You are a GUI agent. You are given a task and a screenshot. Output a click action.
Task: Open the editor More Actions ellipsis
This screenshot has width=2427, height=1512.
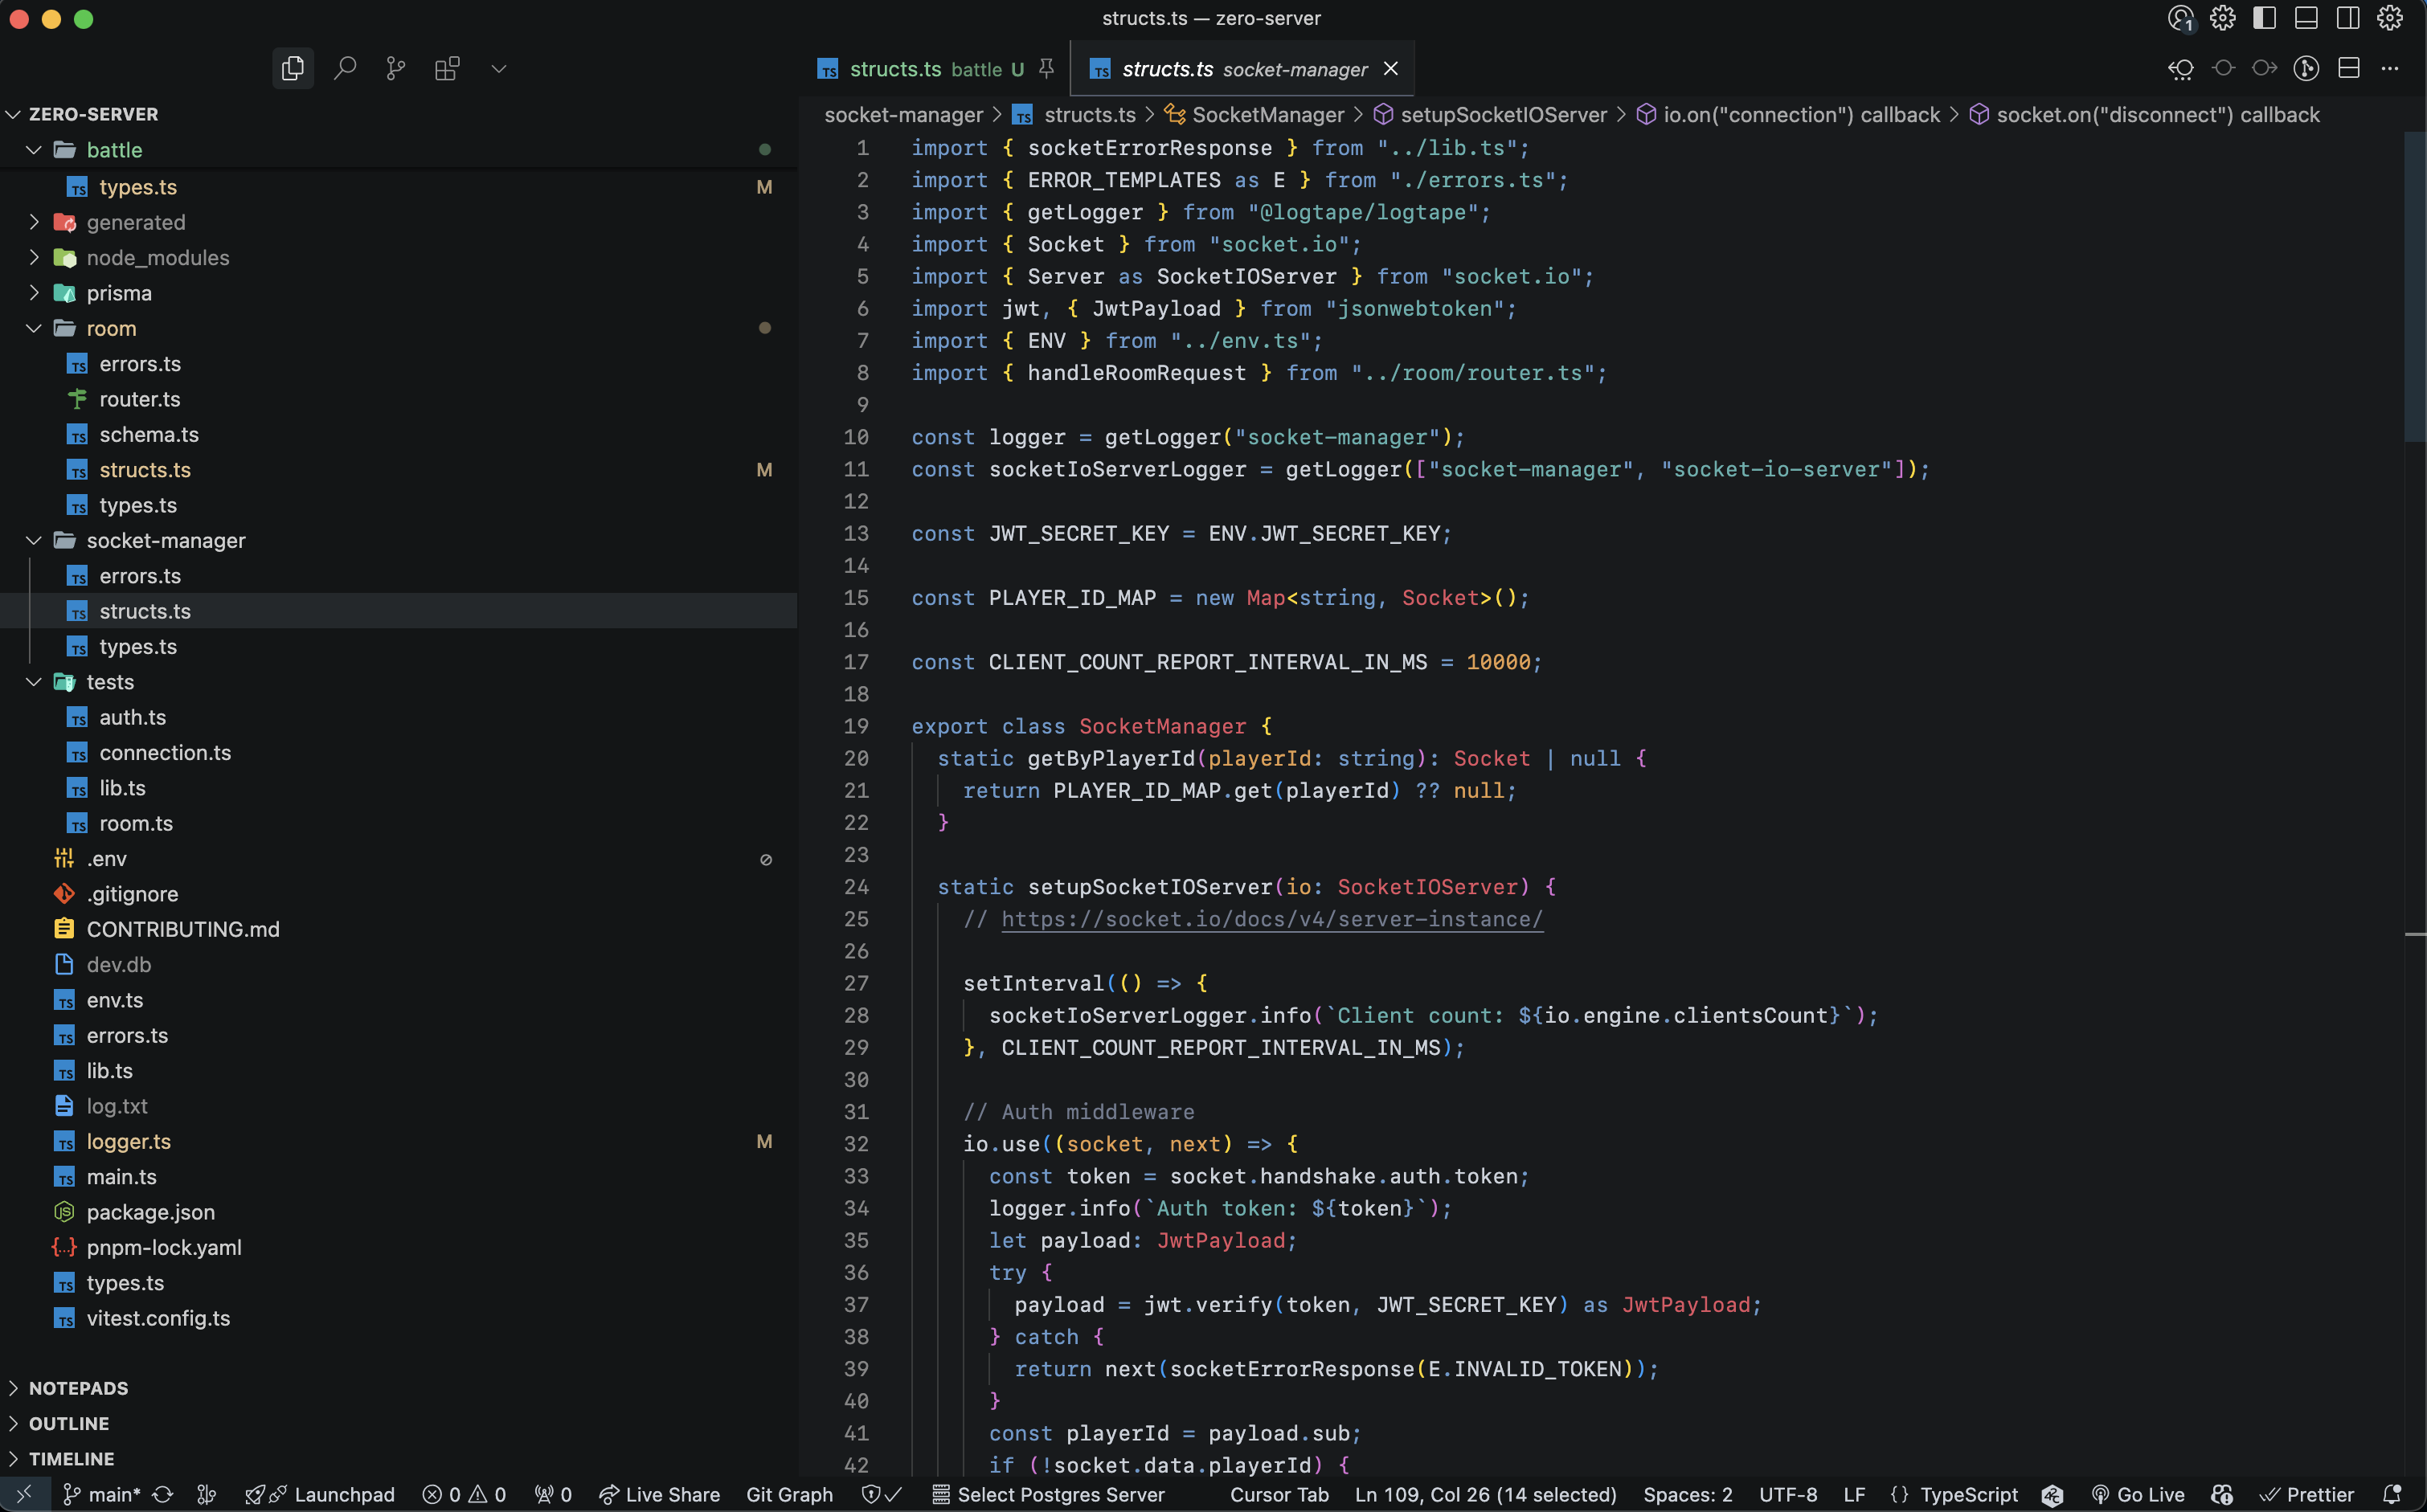(2390, 68)
